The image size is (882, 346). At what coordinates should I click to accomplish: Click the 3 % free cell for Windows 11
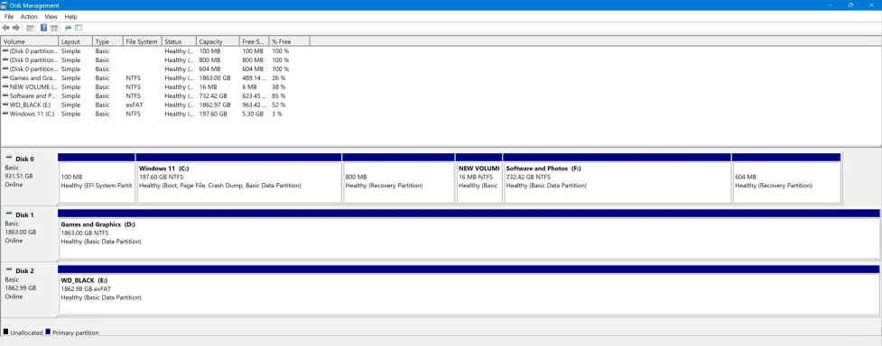(x=277, y=114)
